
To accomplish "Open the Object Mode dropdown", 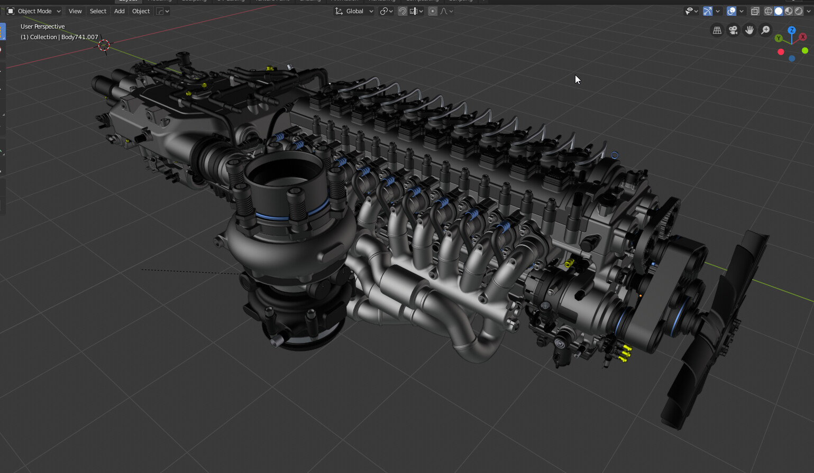I will click(33, 11).
